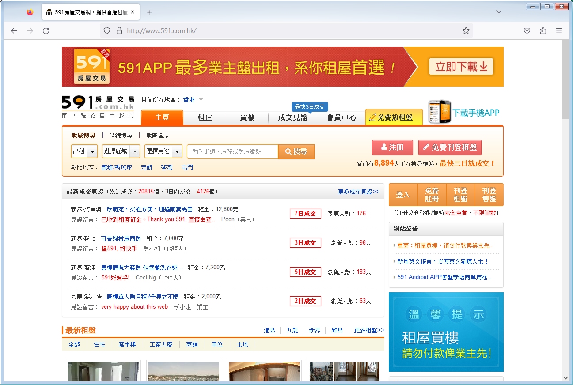
Task: Open a new tab with plus icon
Action: pyautogui.click(x=149, y=12)
